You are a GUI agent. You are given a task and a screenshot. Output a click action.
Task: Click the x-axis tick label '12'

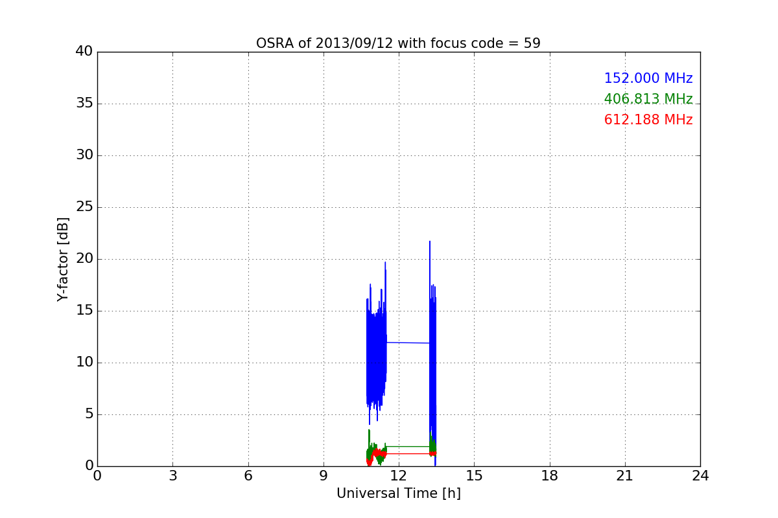399,476
